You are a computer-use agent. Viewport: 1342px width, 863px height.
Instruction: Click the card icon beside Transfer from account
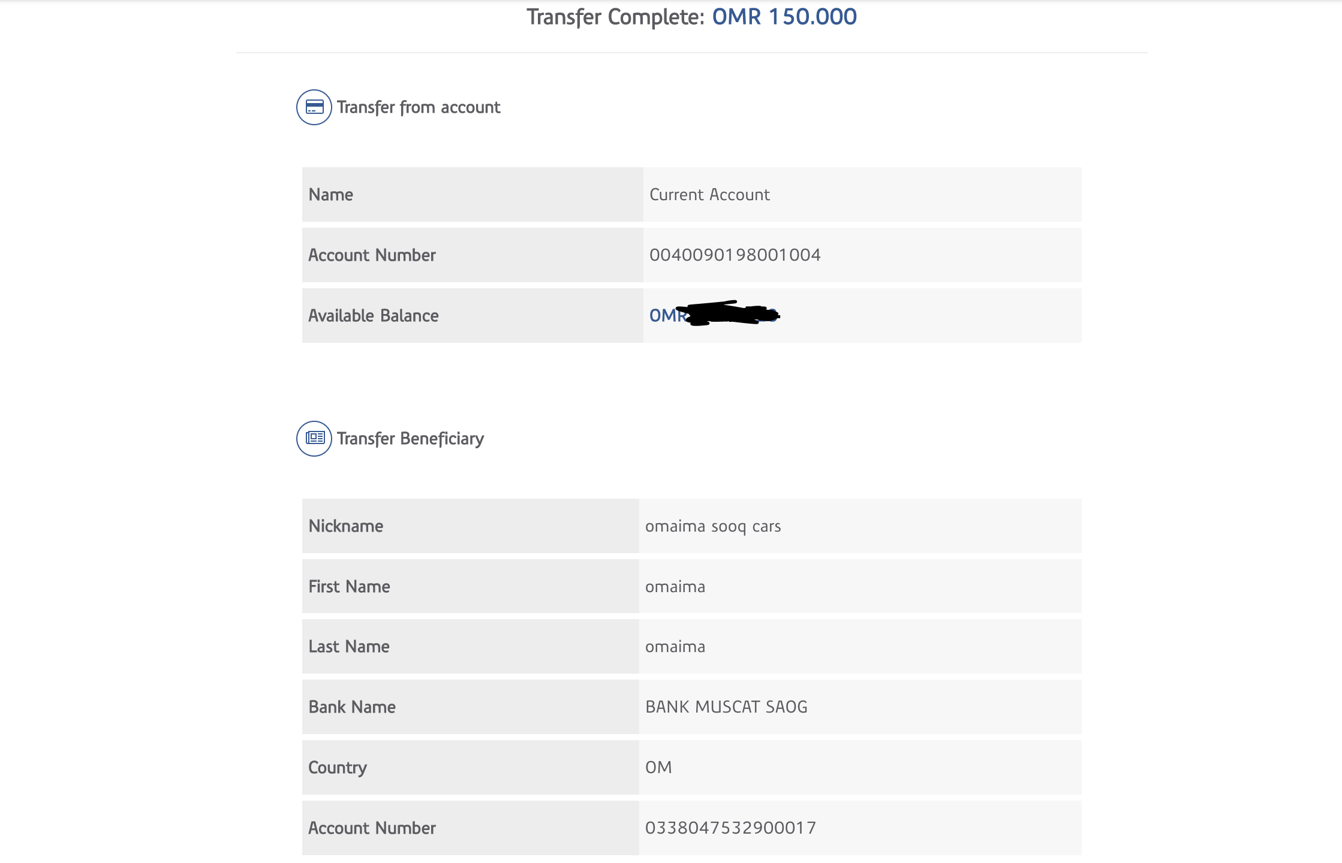click(314, 107)
